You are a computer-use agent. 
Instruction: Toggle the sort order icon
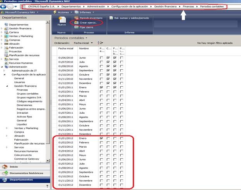coord(100,43)
